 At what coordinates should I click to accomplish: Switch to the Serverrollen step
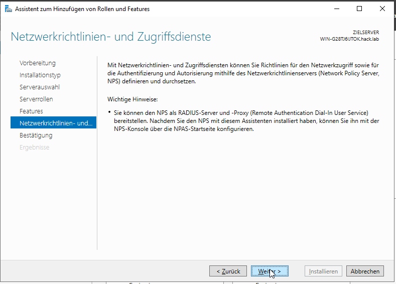[x=36, y=99]
